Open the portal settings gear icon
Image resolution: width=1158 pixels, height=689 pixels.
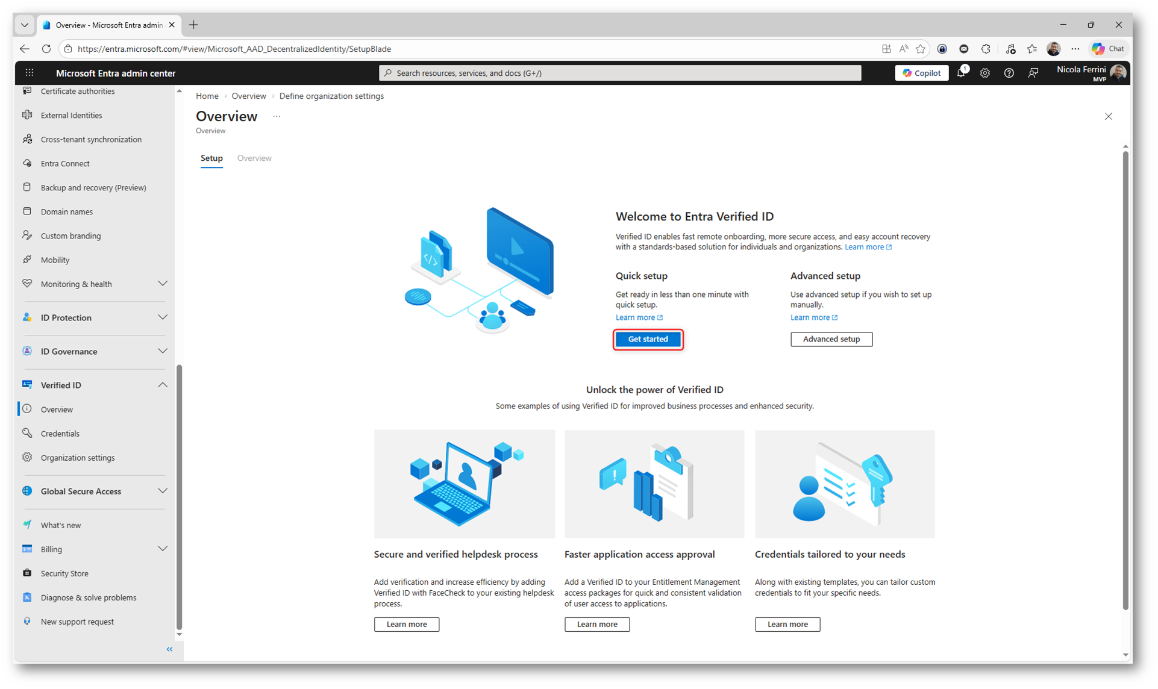pos(984,73)
